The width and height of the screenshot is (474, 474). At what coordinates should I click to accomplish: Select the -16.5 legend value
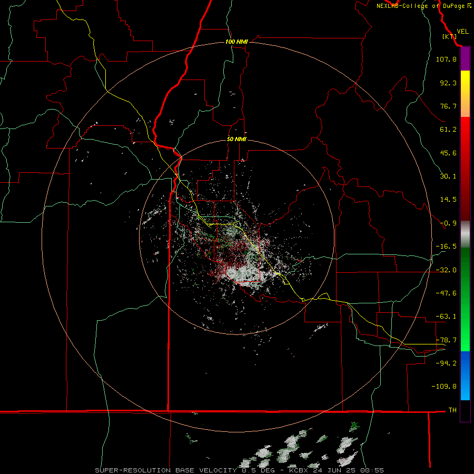pyautogui.click(x=446, y=246)
